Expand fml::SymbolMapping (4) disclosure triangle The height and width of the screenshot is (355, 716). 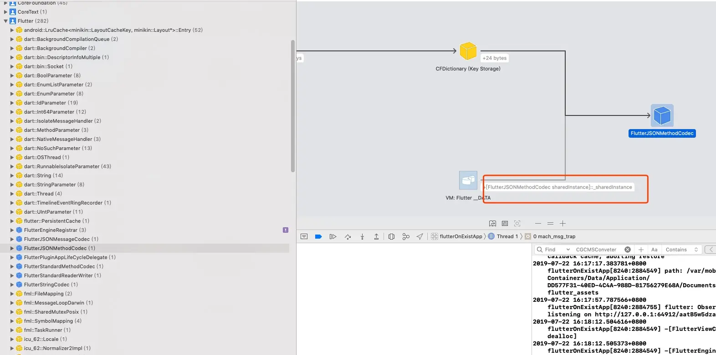click(12, 321)
